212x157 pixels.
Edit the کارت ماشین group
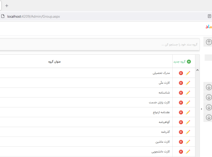[188, 142]
